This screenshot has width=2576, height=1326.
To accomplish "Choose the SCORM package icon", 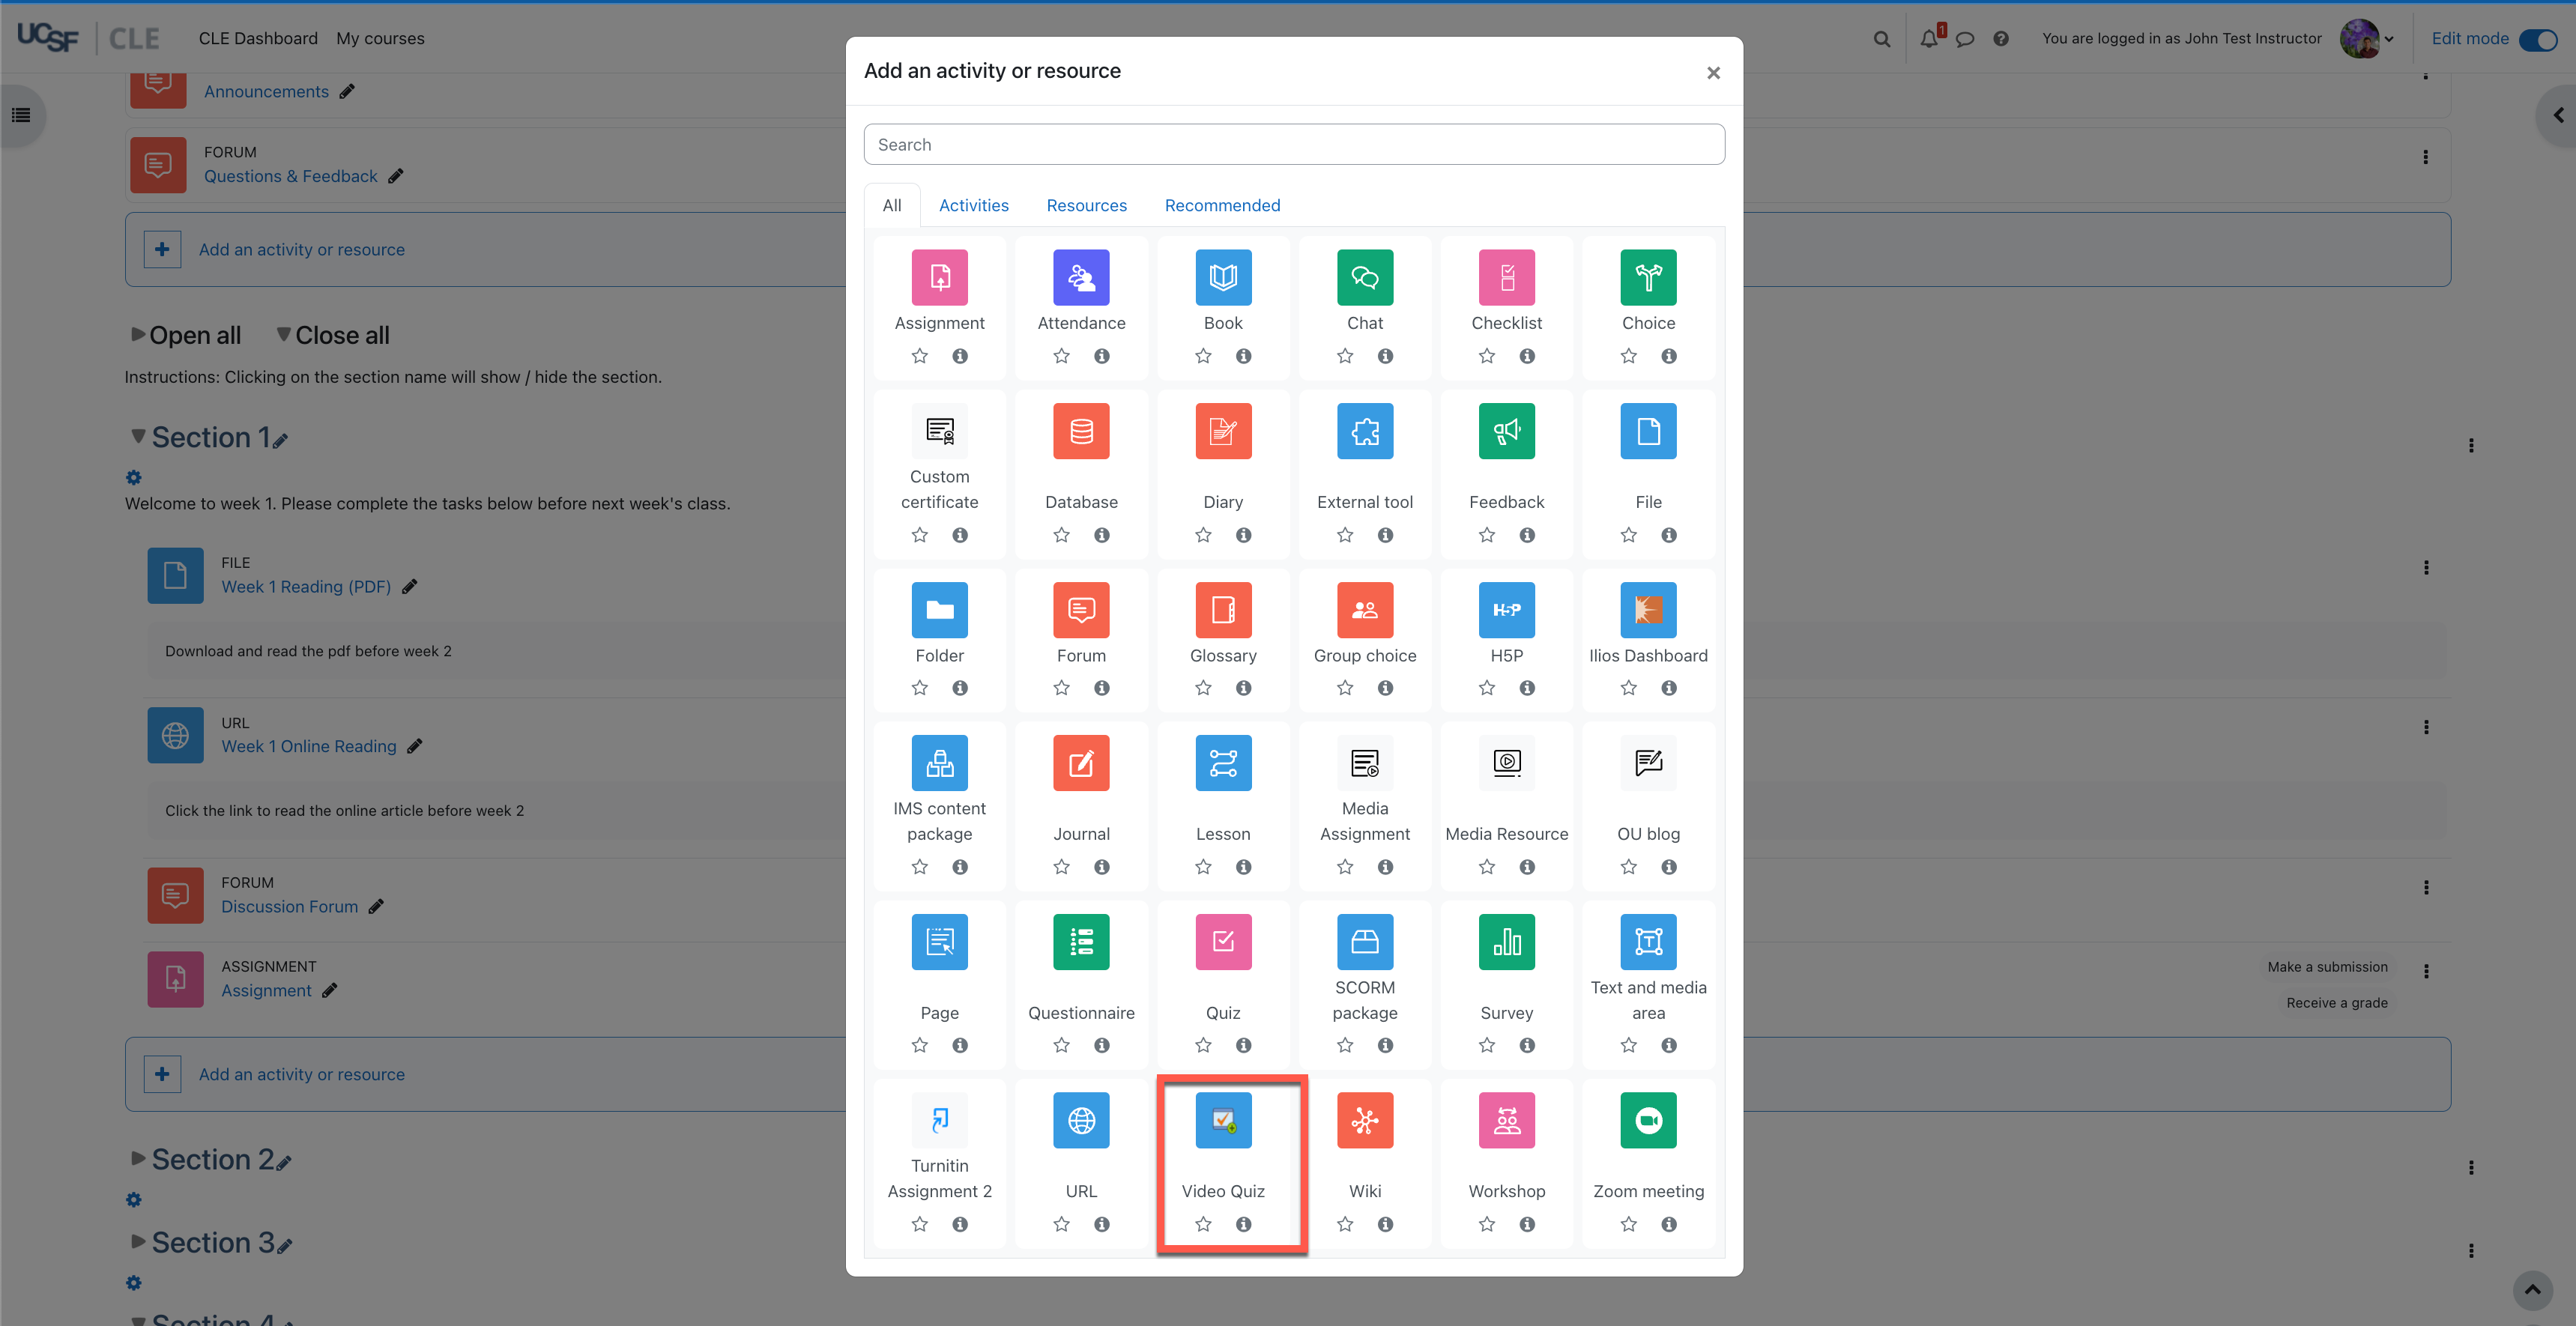I will 1364,941.
